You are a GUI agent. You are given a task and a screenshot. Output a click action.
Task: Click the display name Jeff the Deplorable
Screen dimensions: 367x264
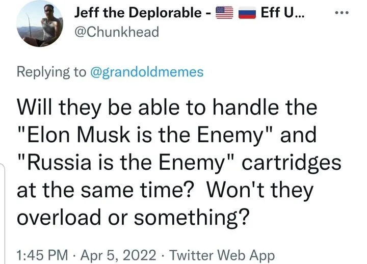pos(137,14)
